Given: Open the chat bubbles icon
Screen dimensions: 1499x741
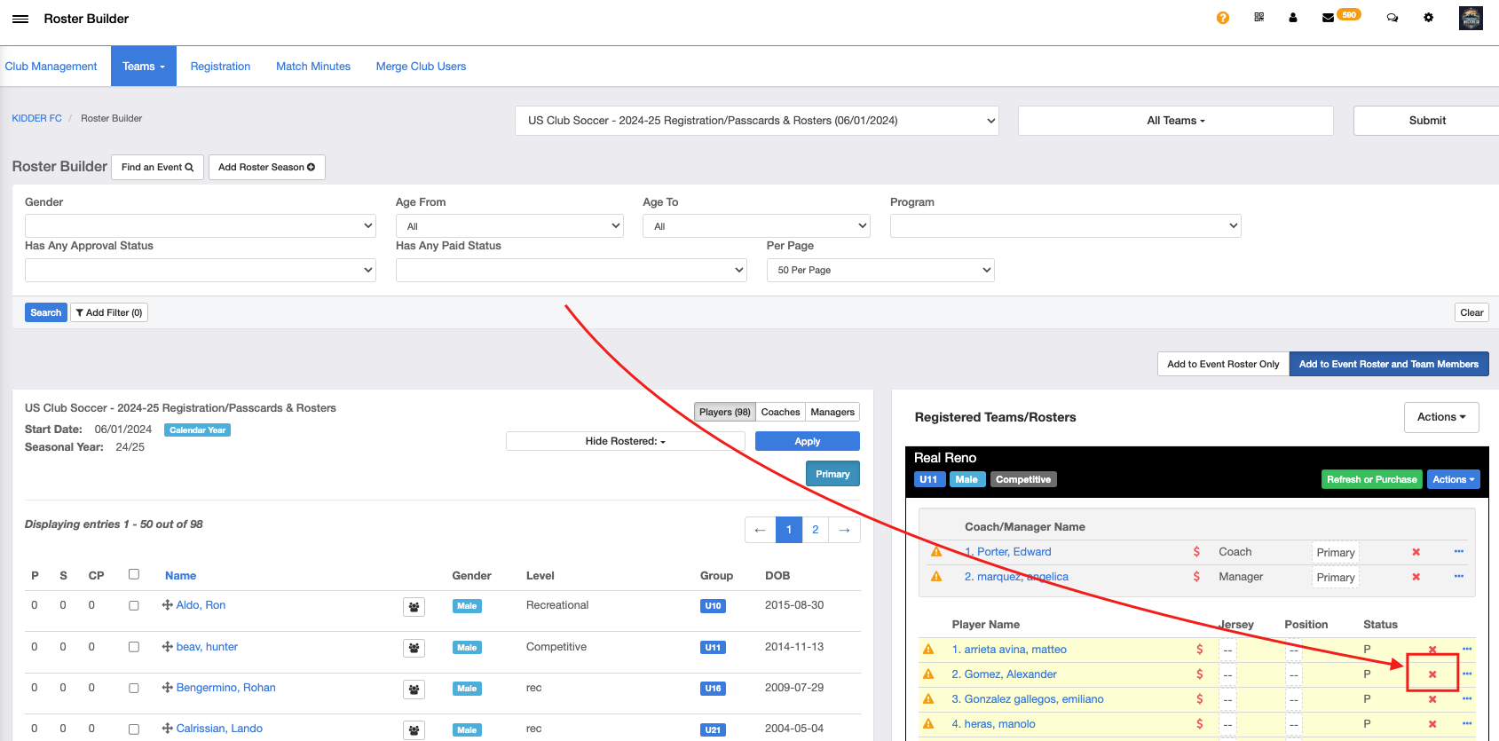Looking at the screenshot, I should coord(1392,18).
